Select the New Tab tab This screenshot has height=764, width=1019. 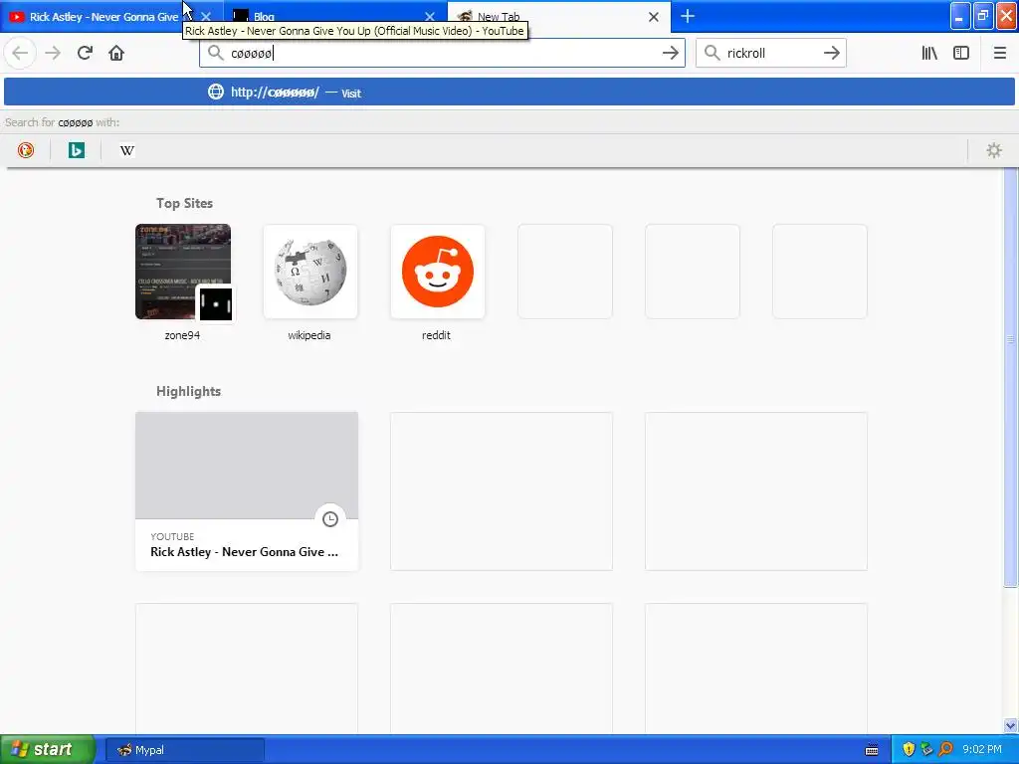click(559, 17)
